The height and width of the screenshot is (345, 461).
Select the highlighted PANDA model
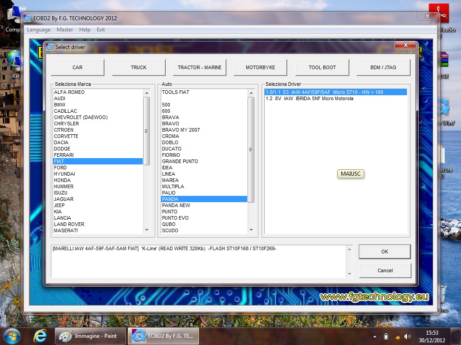(204, 199)
